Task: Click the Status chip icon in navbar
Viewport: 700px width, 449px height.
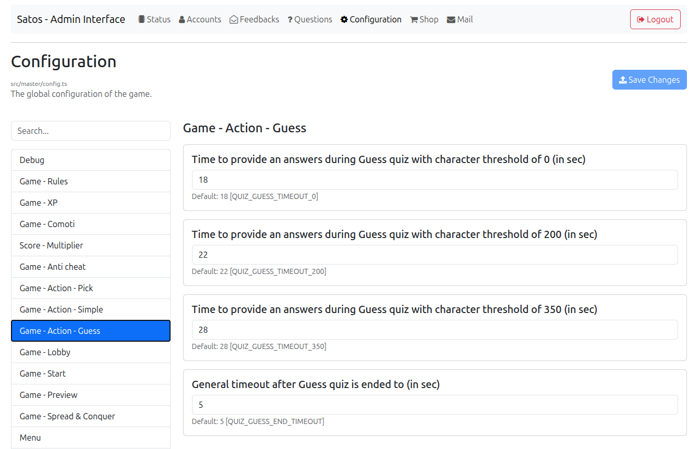Action: (141, 19)
